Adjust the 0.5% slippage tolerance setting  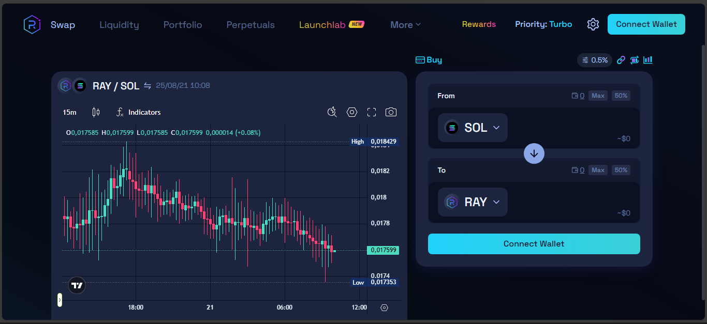[595, 60]
